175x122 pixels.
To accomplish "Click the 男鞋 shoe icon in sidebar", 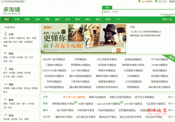I will pyautogui.click(x=5, y=84).
